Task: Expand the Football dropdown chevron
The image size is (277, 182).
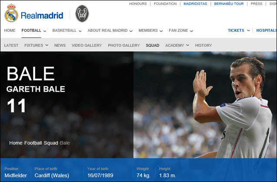Action: (x=45, y=31)
